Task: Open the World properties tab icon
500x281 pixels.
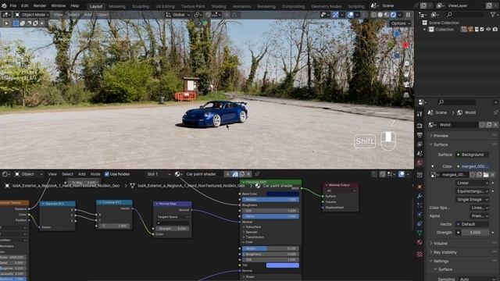Action: point(420,163)
